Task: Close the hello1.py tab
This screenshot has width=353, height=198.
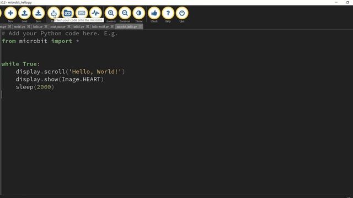Action: pos(88,26)
